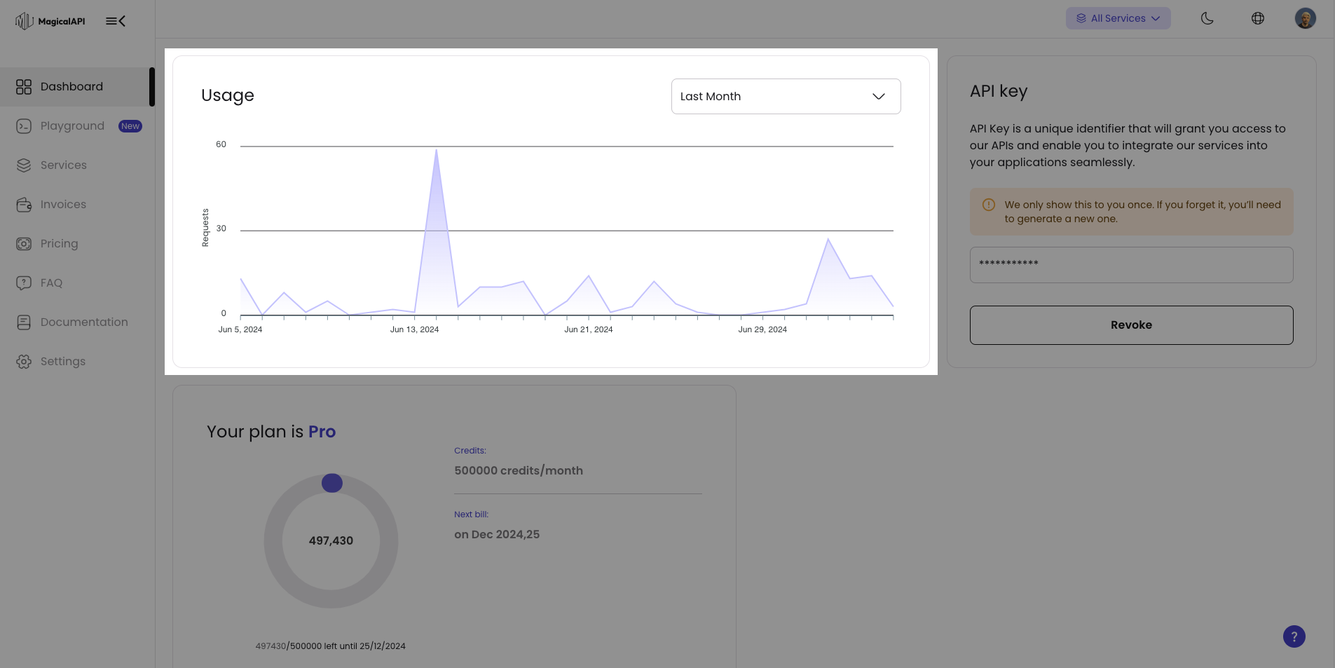Toggle dark mode with the moon icon
The image size is (1335, 668).
[1207, 18]
